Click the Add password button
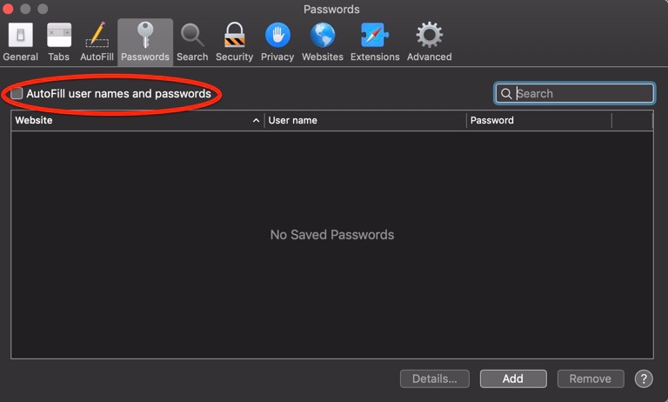Viewport: 668px width, 402px height. point(513,379)
